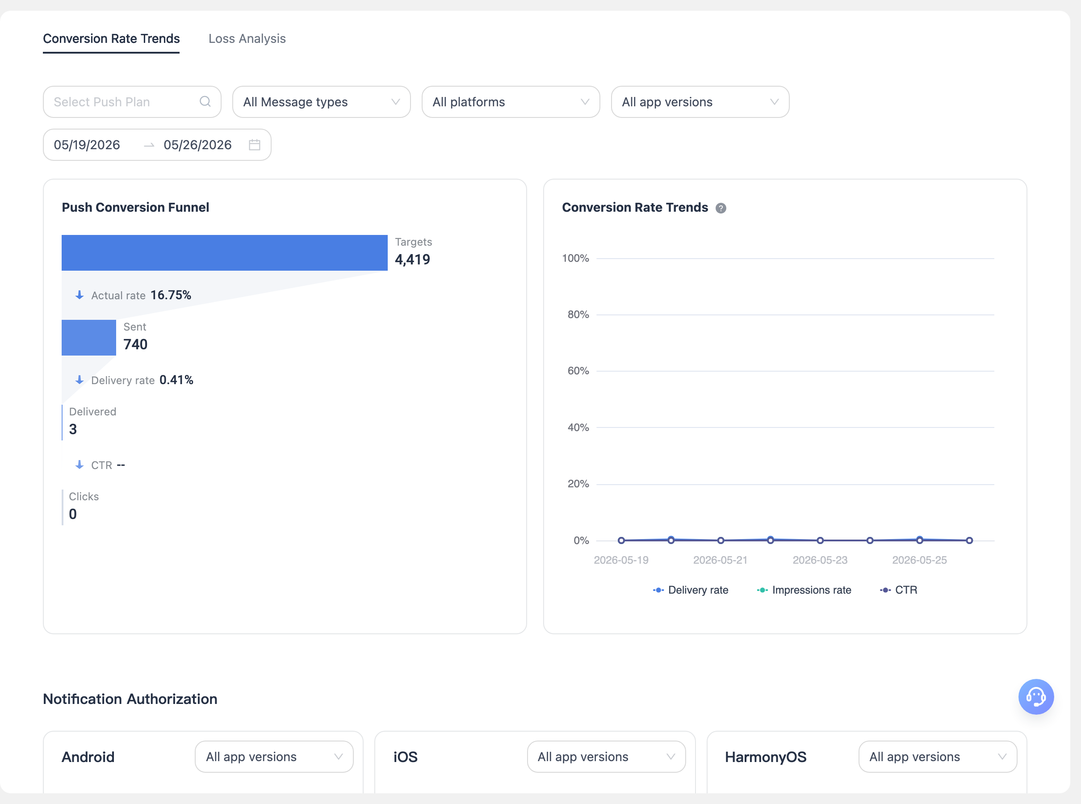This screenshot has height=804, width=1081.
Task: Switch to the Loss Analysis tab
Action: [x=247, y=38]
